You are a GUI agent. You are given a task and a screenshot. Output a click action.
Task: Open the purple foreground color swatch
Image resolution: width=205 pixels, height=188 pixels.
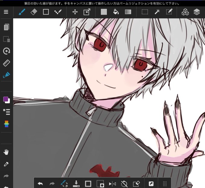(6, 99)
